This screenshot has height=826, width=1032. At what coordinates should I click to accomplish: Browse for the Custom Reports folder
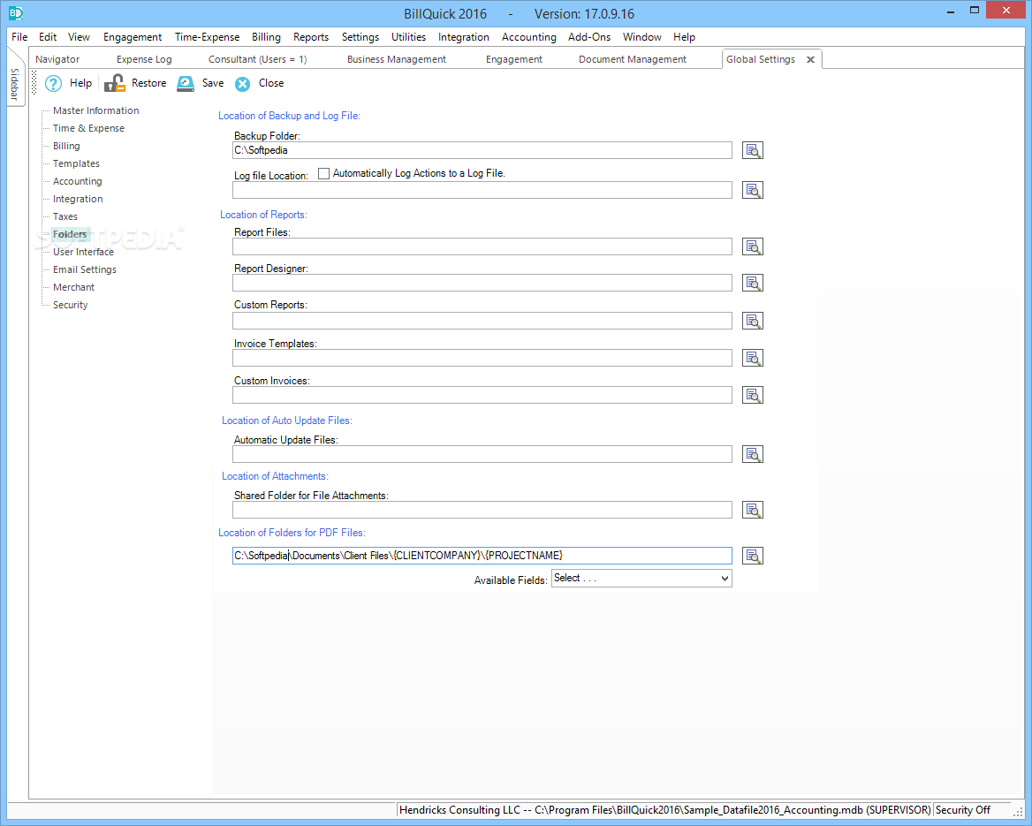[x=752, y=322]
